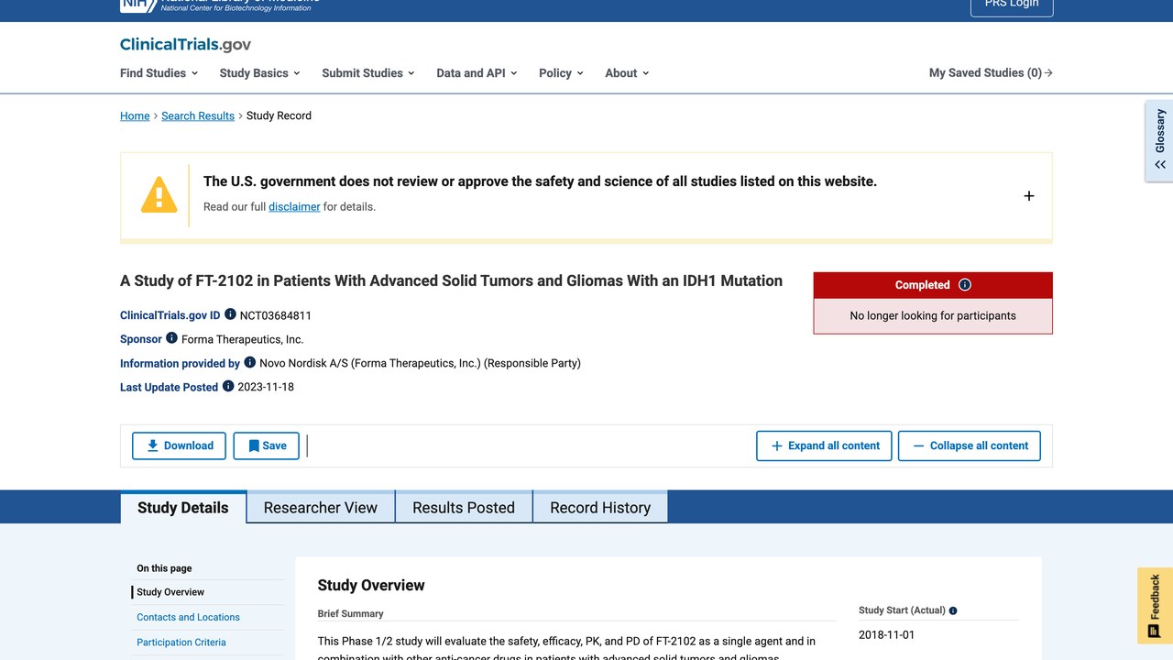Screen dimensions: 1173x660
Task: Click info icon beside ClinicalTrials.gov ID
Action: tap(230, 314)
